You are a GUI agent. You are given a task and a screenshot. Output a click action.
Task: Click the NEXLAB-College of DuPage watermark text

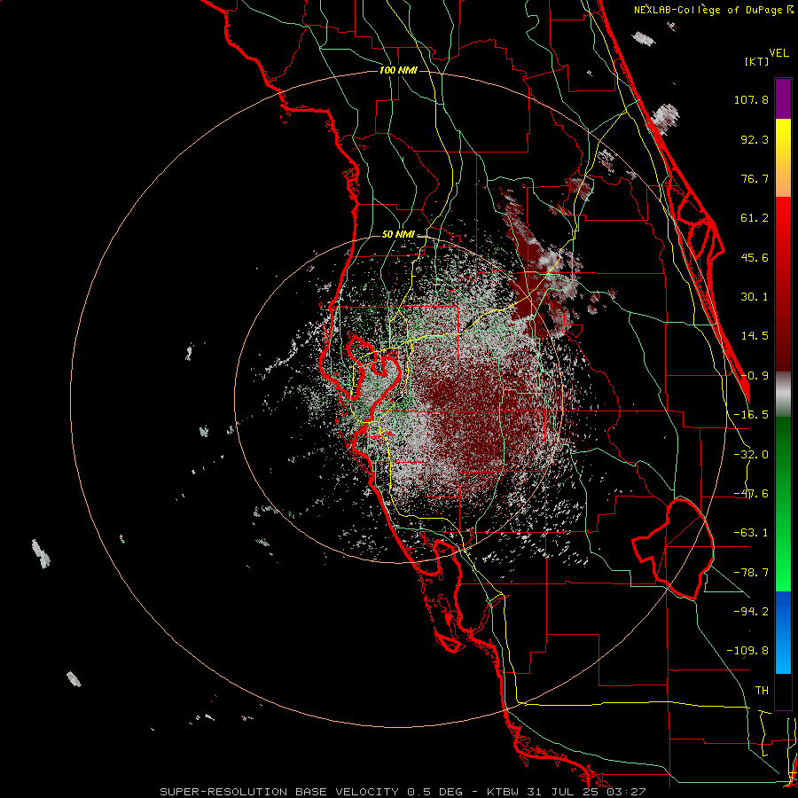(x=714, y=10)
